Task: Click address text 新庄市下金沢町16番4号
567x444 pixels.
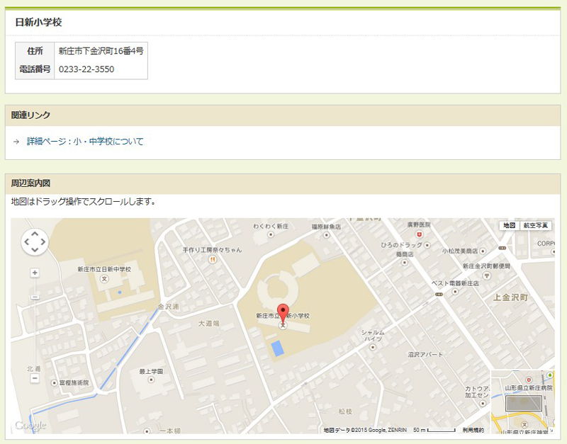Action: tap(101, 51)
